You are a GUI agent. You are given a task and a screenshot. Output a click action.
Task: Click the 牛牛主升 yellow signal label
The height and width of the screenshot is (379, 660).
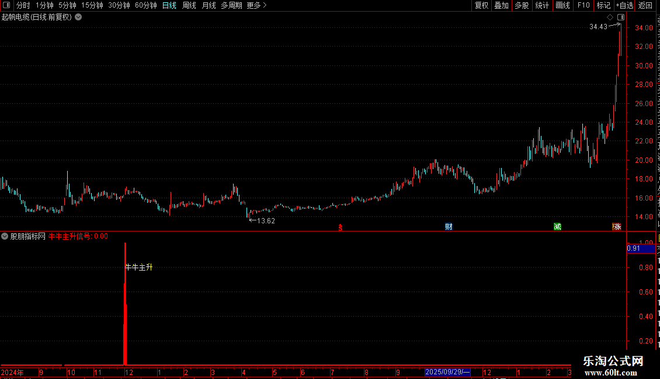(139, 267)
